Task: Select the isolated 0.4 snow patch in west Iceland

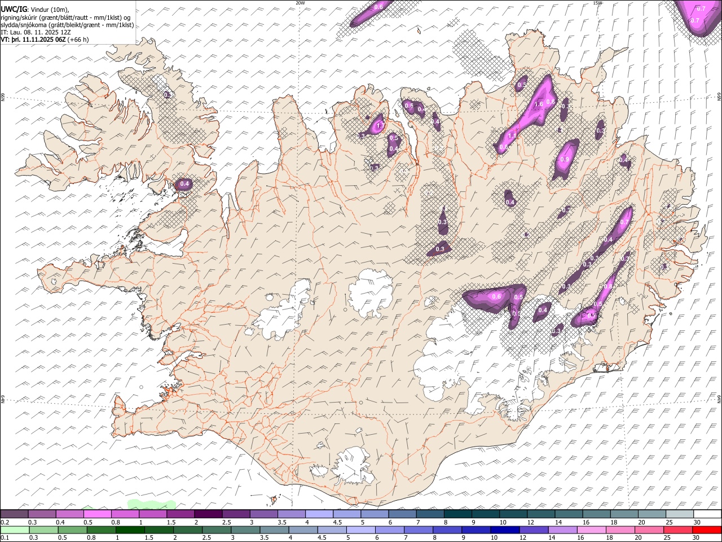Action: [184, 184]
